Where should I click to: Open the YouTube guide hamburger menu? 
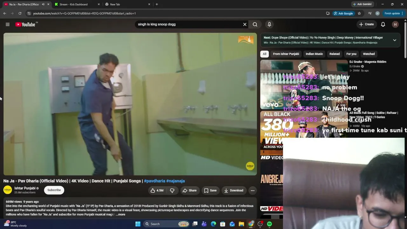coord(8,24)
